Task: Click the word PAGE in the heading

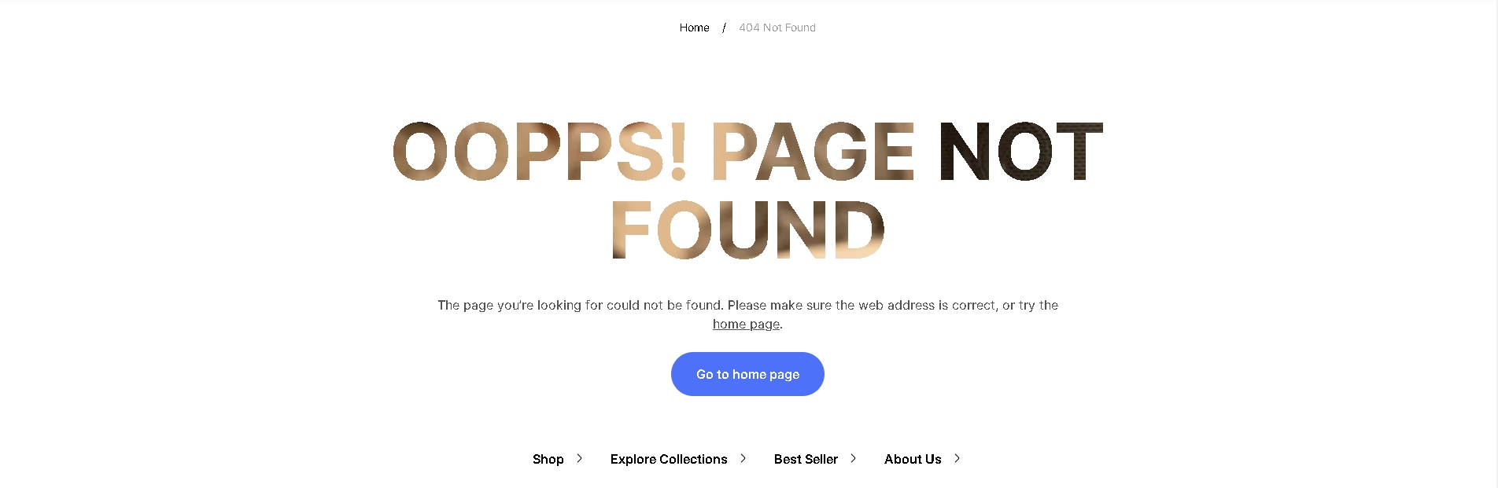Action: 813,152
